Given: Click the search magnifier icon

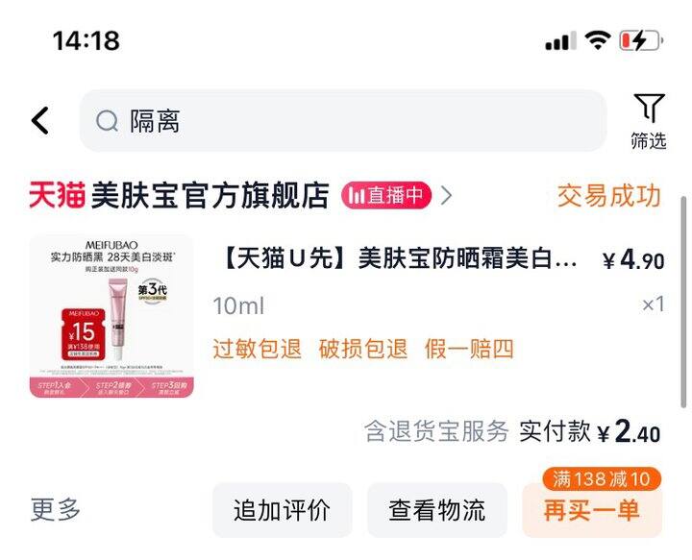Looking at the screenshot, I should point(107,121).
